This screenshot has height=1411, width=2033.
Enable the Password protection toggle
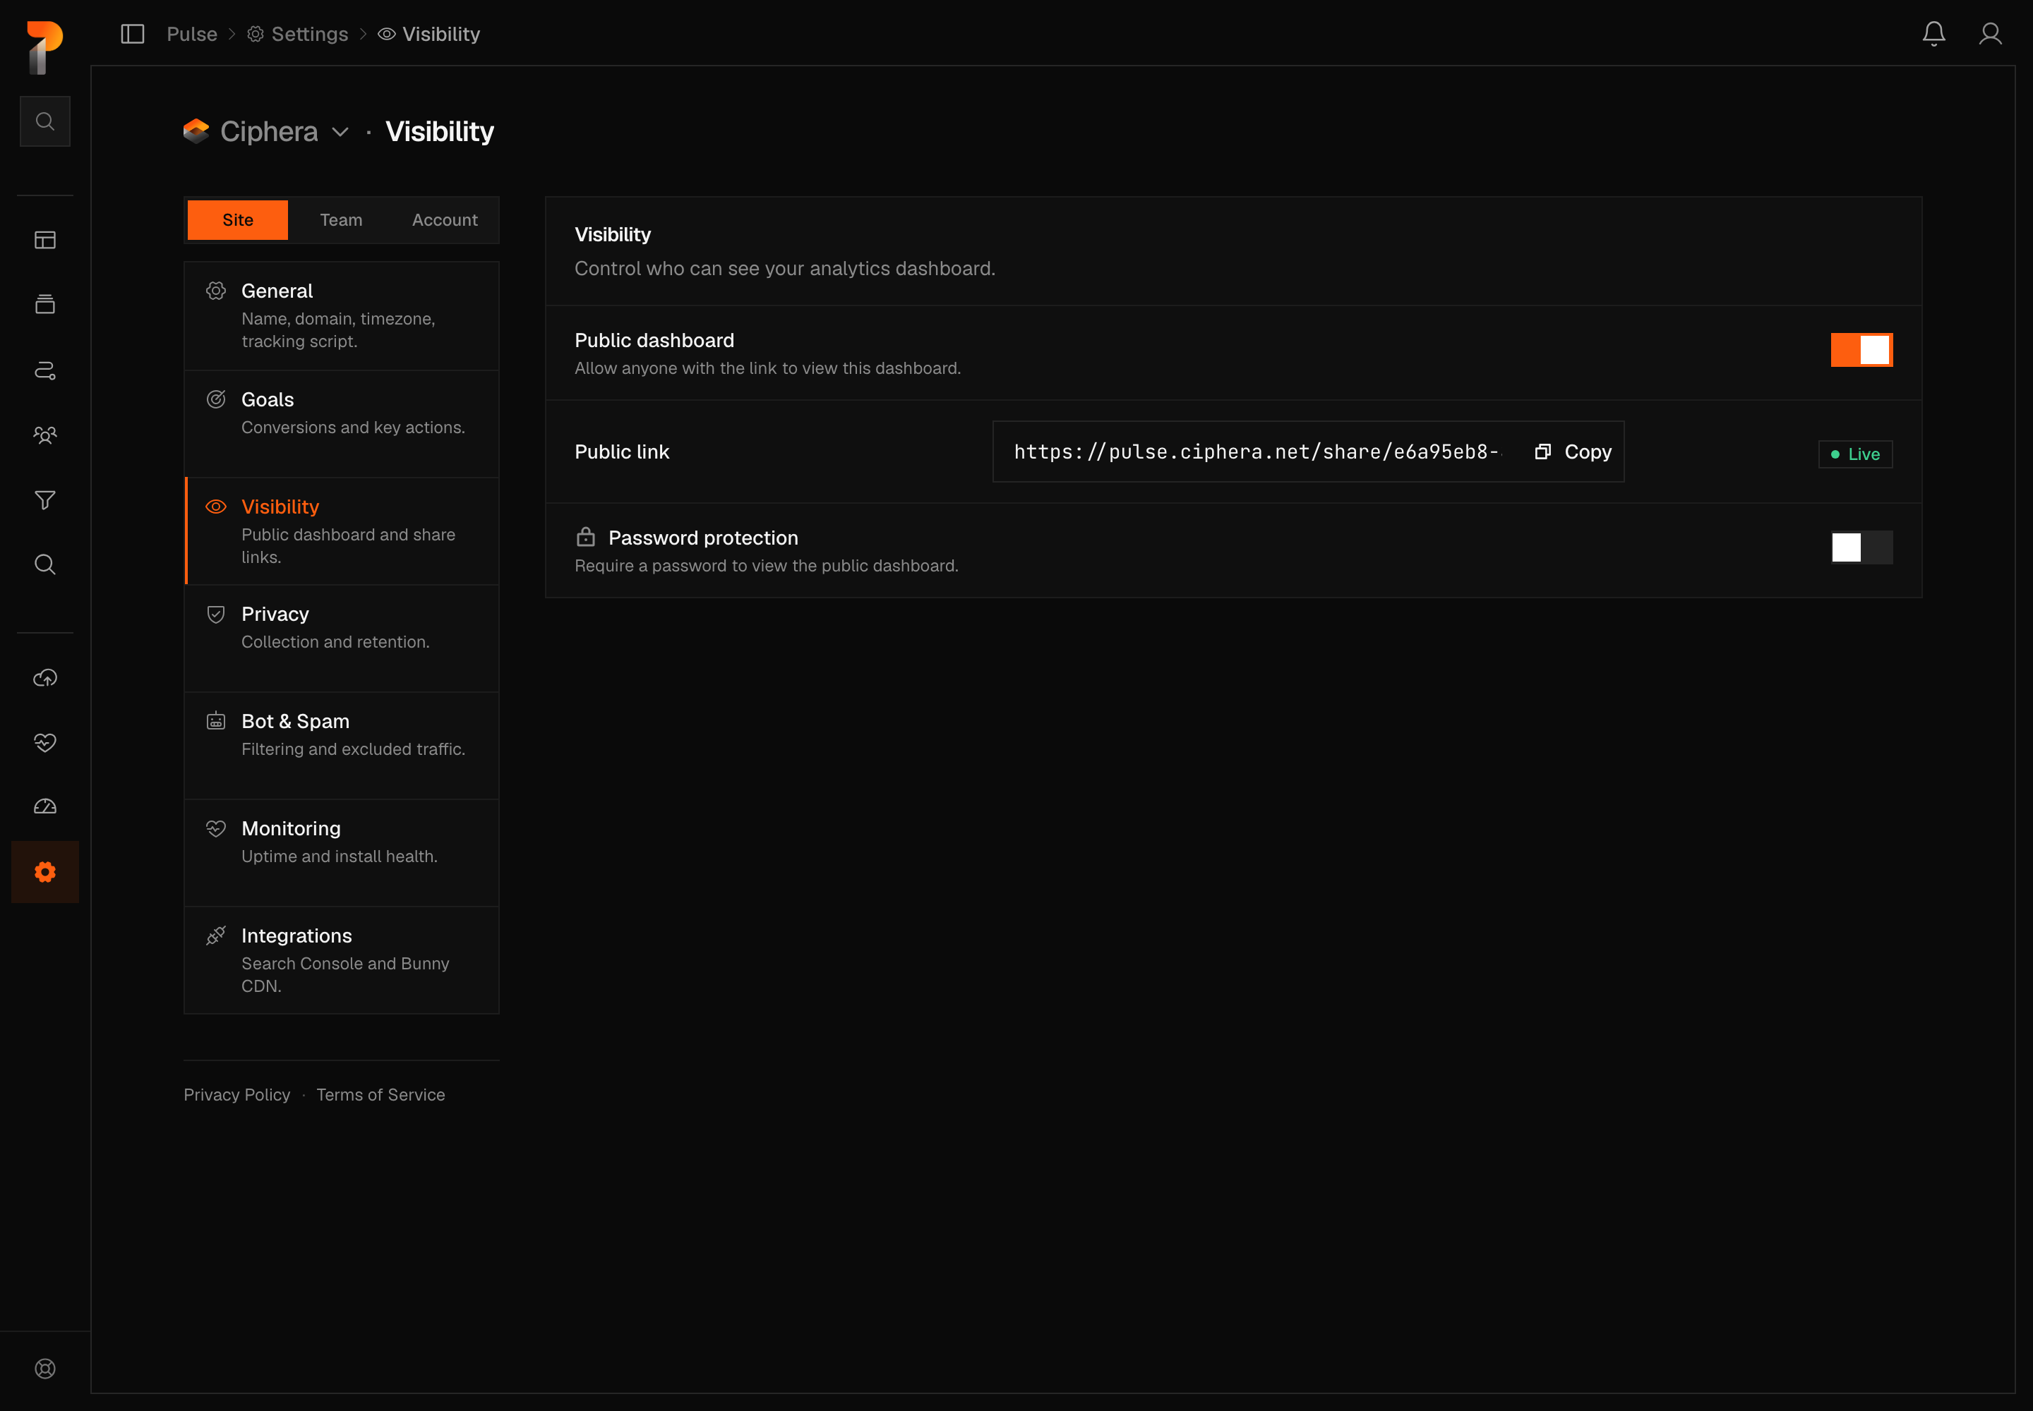[1861, 547]
